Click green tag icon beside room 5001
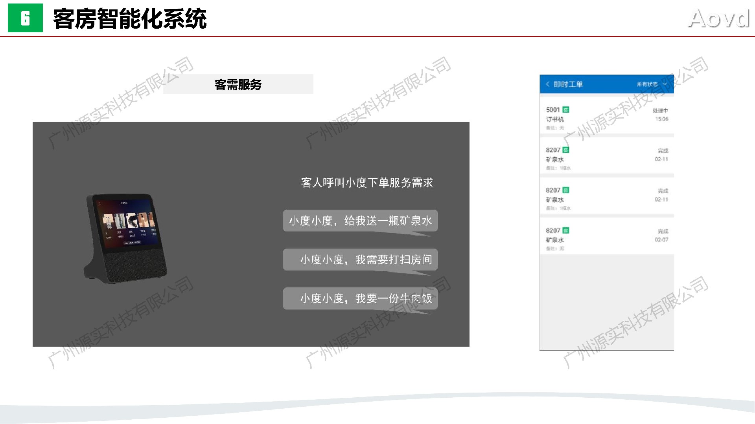 tap(566, 110)
